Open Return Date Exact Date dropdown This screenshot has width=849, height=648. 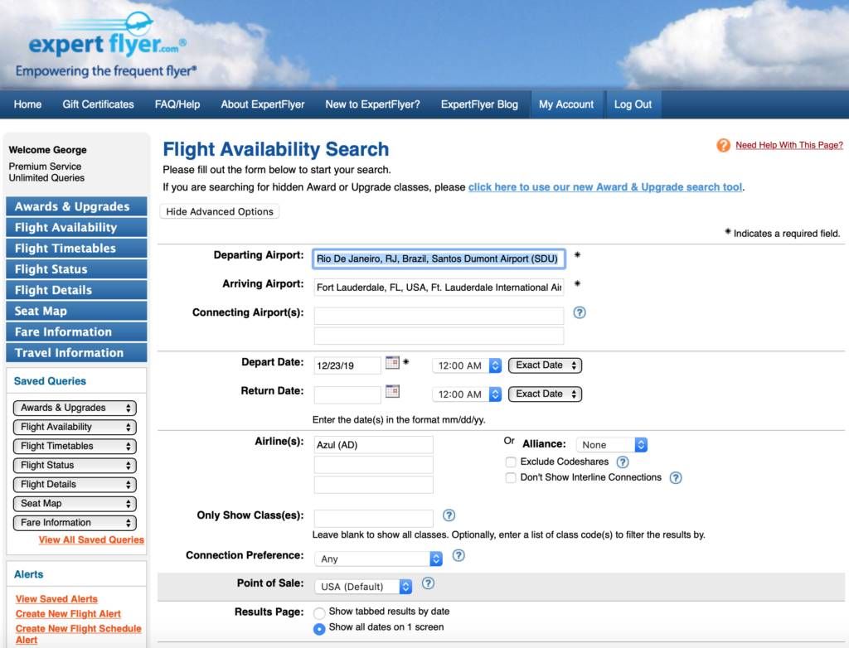[x=546, y=394]
